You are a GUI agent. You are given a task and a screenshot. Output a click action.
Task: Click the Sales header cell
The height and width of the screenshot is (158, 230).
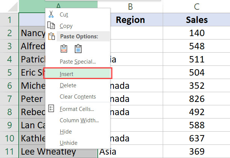(197, 20)
